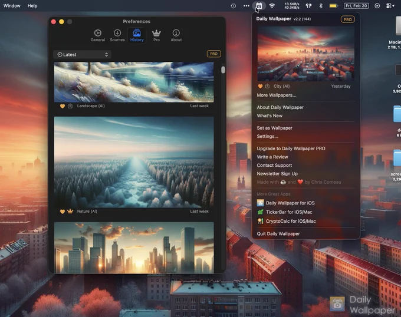This screenshot has width=401, height=317.
Task: Click the 'Landscape (AI)' caption
Action: pyautogui.click(x=91, y=105)
